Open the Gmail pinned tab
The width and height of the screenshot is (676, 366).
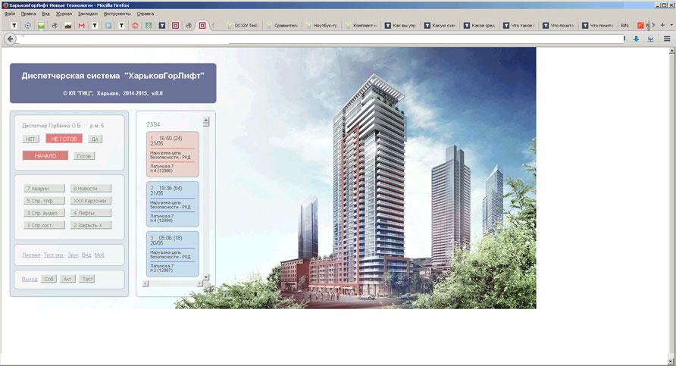point(81,26)
